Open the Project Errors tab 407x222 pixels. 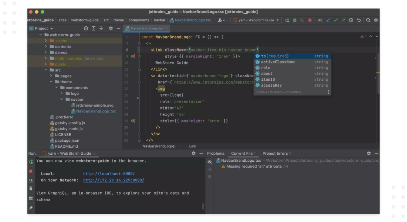coord(276,154)
